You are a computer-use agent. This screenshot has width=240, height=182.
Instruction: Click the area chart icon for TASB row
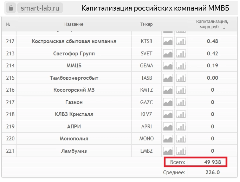coord(168,78)
